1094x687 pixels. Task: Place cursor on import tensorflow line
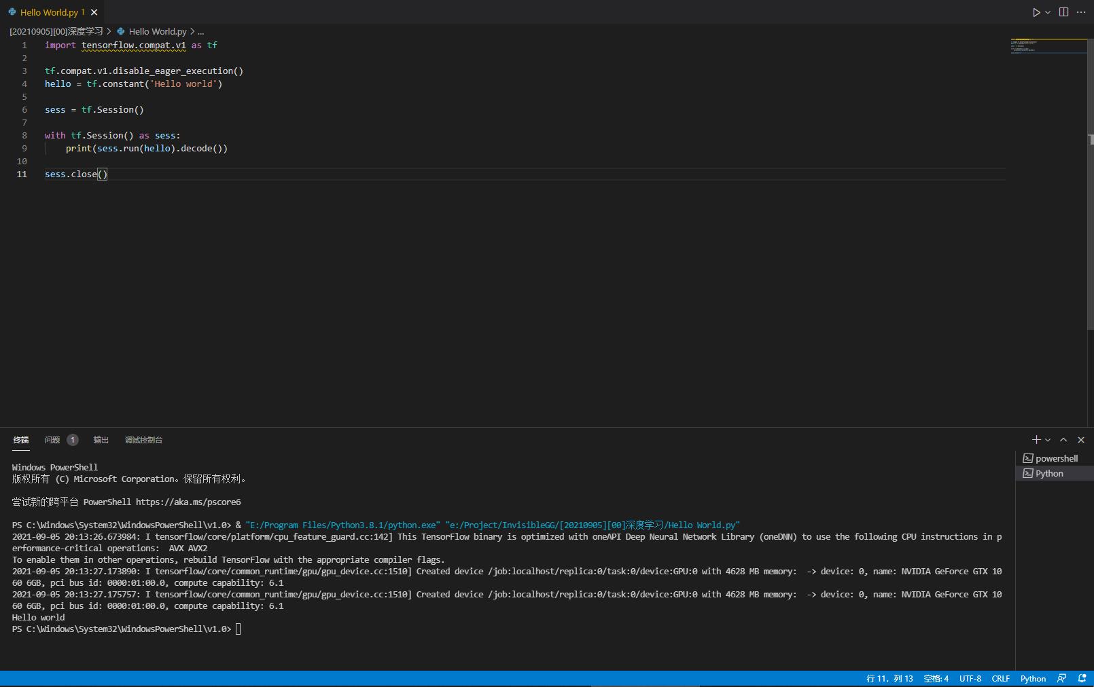pyautogui.click(x=131, y=45)
